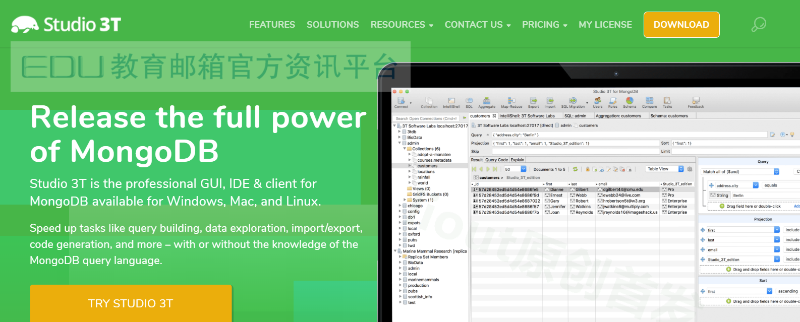Screen dimensions: 800x322
Task: Click the Feedback toolbar icon
Action: point(696,102)
